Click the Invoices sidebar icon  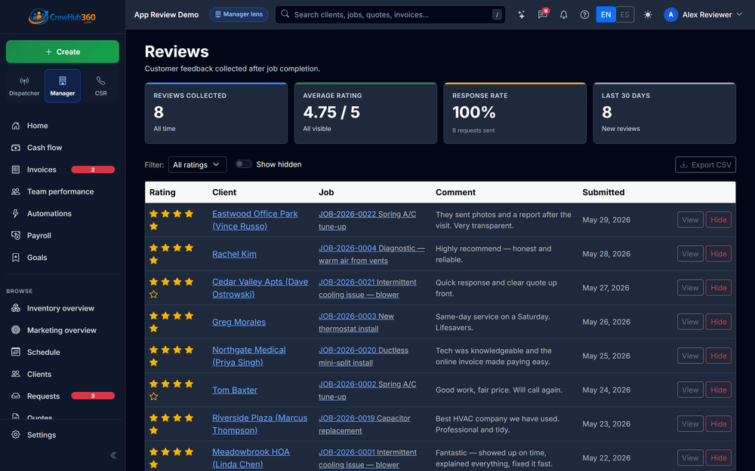pos(16,170)
